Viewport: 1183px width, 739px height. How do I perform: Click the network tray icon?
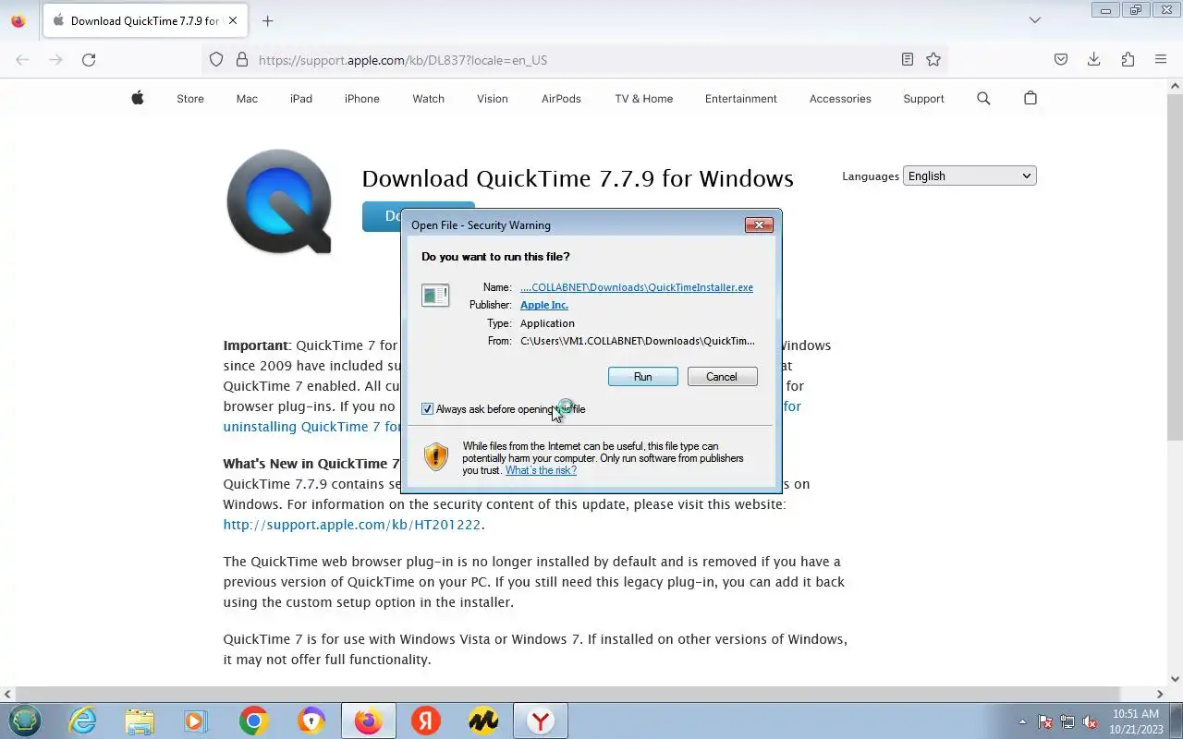(1067, 721)
